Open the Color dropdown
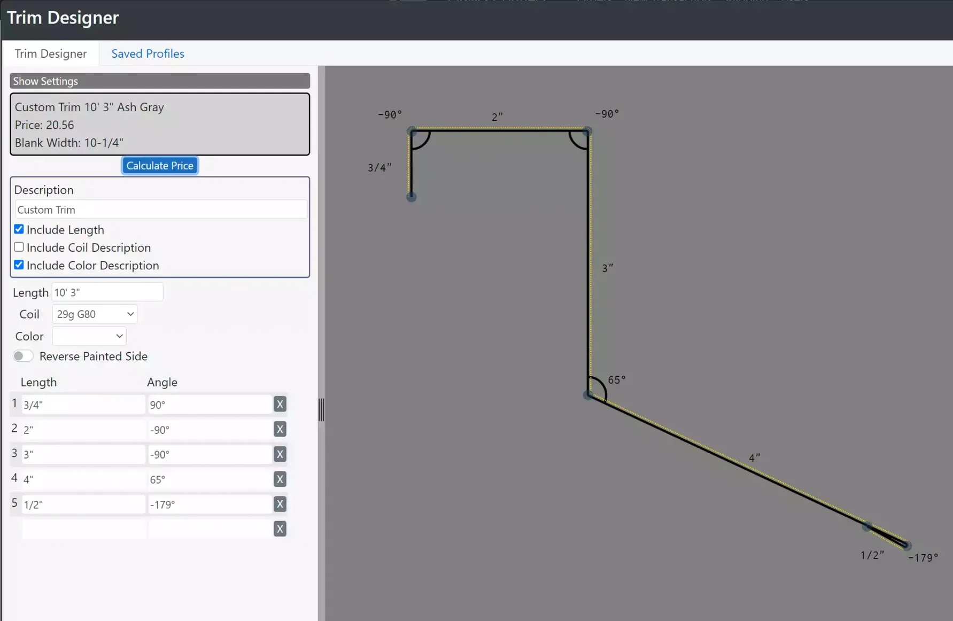 tap(89, 336)
